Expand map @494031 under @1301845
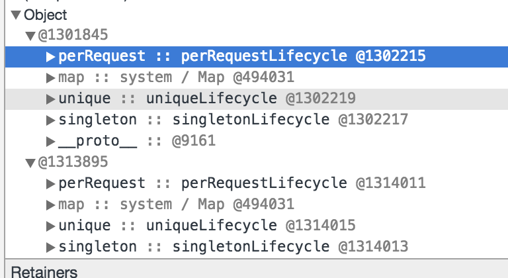This screenshot has height=278, width=508. 50,78
